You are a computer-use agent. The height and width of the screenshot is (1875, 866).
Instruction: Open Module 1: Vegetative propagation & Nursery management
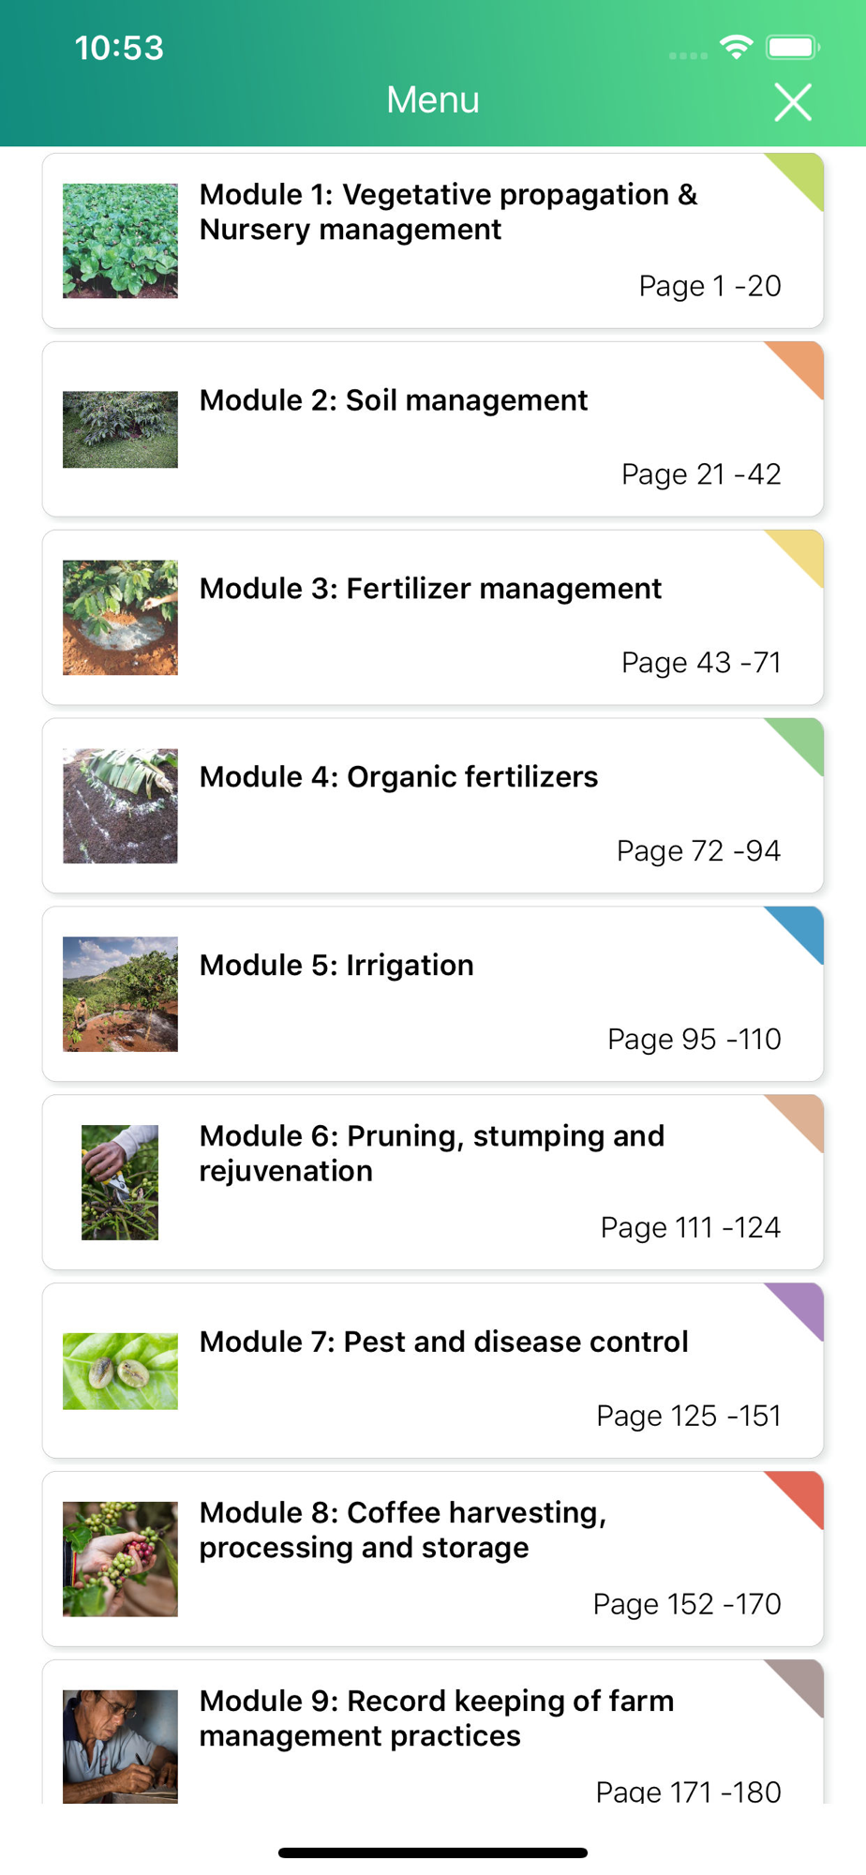click(448, 212)
